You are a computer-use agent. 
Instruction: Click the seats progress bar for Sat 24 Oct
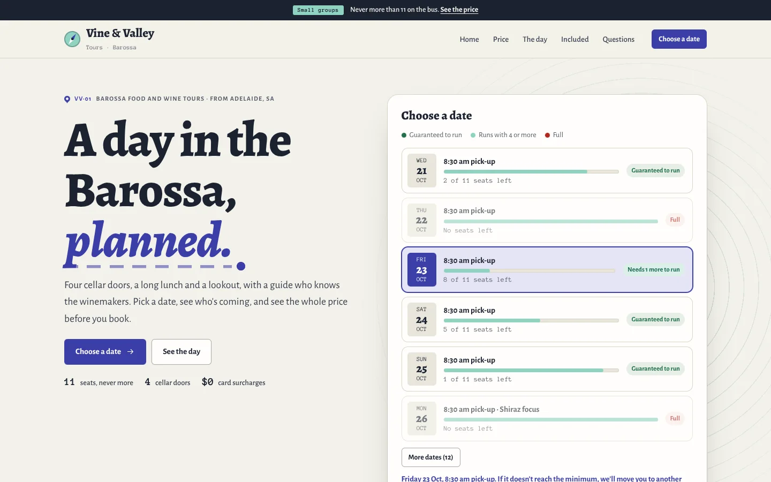click(531, 320)
